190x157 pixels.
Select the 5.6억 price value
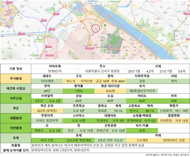(182, 71)
